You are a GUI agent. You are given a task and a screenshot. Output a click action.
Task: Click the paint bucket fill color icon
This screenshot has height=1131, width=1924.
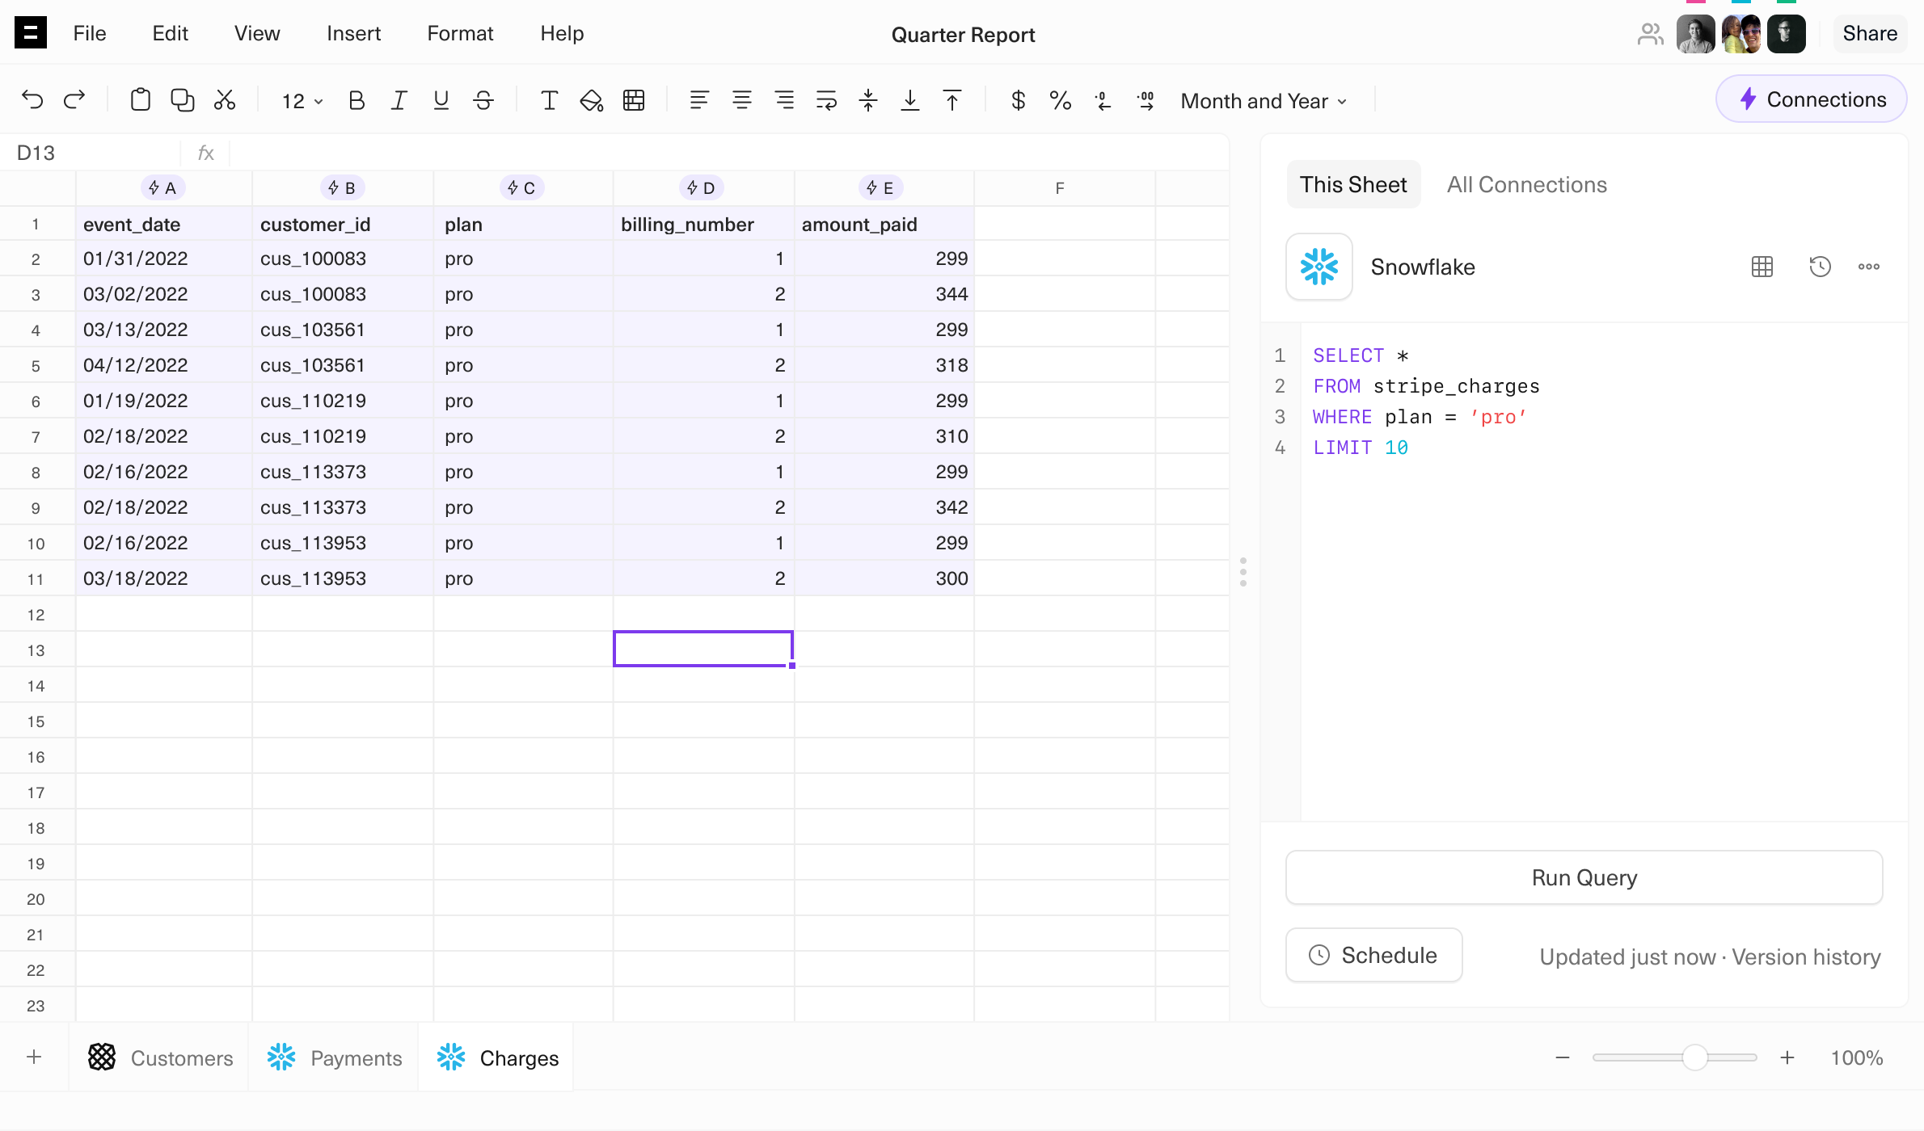591,100
